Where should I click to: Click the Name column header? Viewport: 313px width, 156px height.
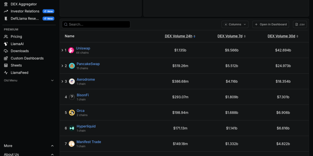69,36
